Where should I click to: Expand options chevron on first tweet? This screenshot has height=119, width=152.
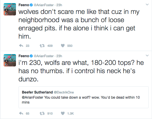click(147, 4)
